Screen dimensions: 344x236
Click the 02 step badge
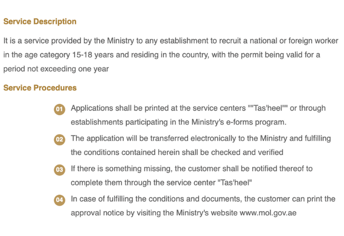(60, 140)
